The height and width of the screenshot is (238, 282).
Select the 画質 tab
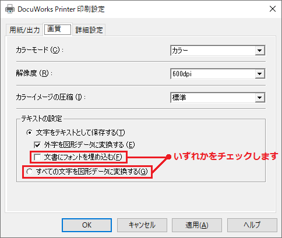tap(58, 30)
